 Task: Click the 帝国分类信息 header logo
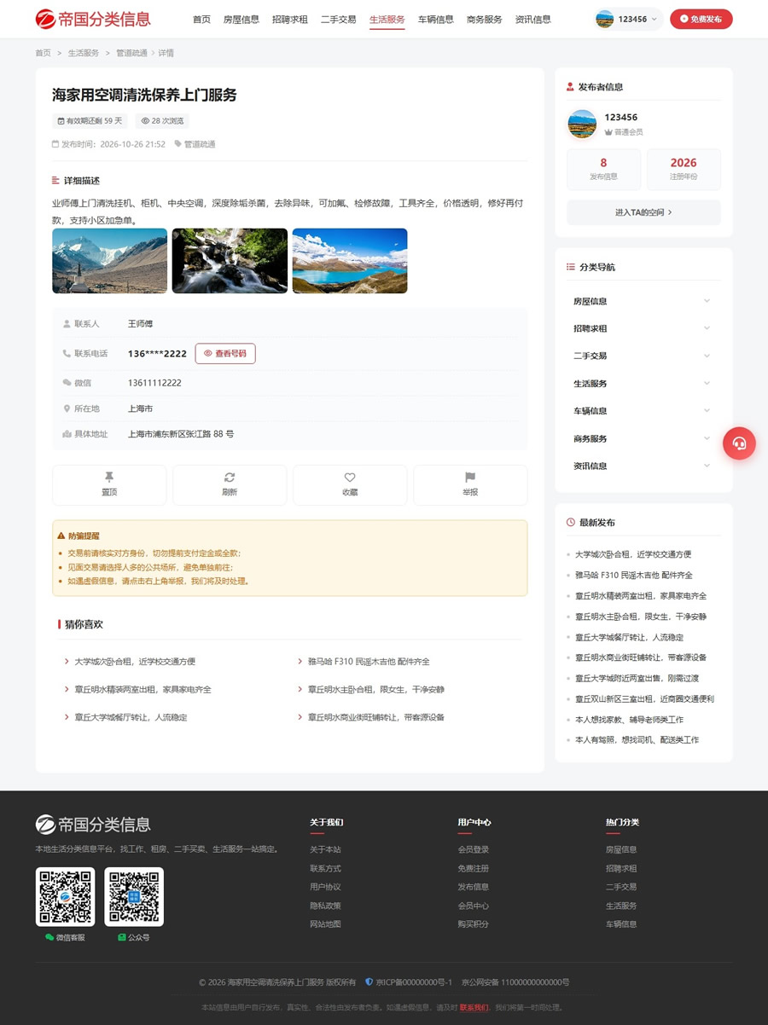click(93, 19)
